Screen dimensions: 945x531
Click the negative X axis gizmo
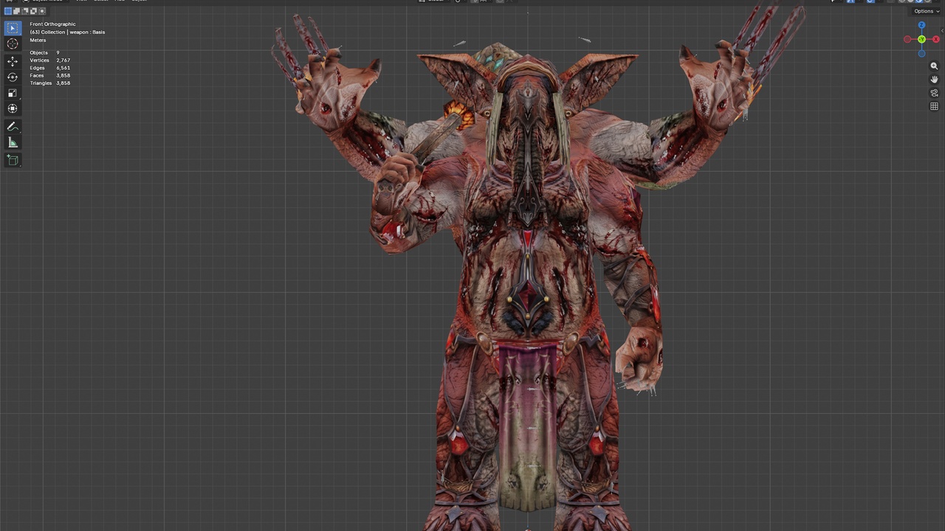[907, 39]
